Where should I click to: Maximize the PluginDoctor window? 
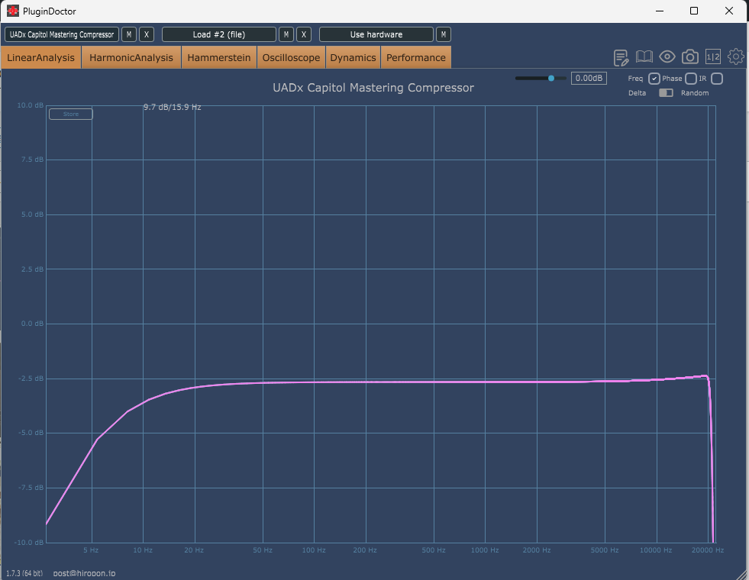(694, 11)
